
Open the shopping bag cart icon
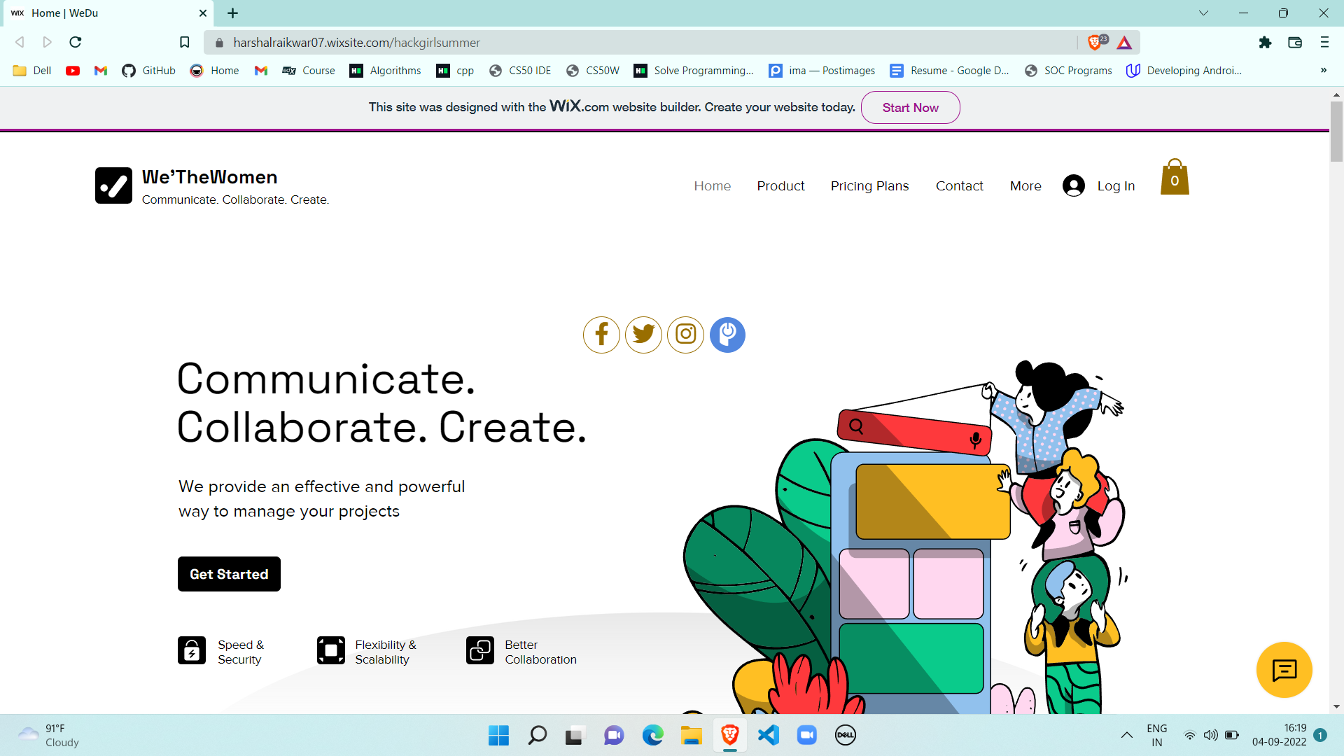pos(1175,178)
